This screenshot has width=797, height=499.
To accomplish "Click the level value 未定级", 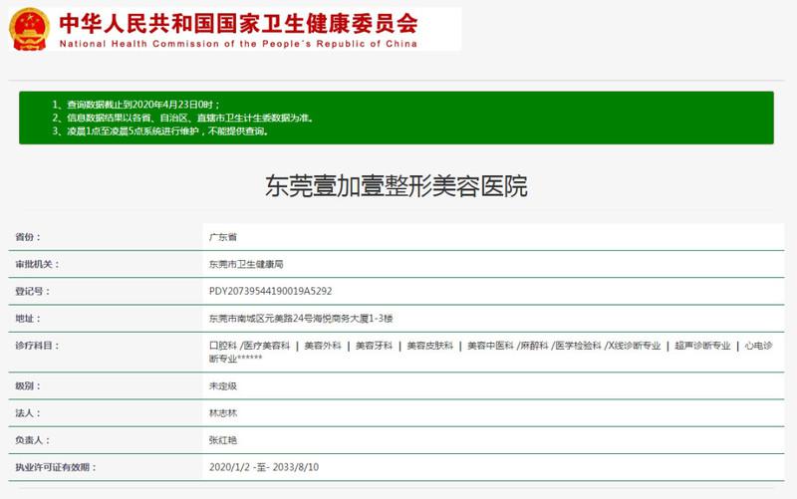I will click(x=222, y=384).
